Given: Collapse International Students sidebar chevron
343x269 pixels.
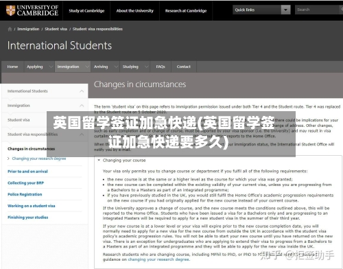Looking at the screenshot, I should click(82, 91).
